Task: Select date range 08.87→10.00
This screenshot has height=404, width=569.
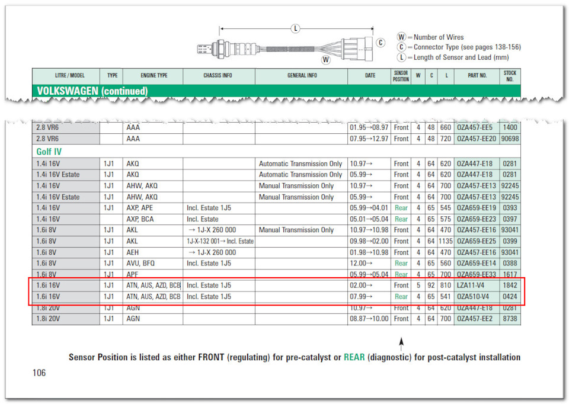Action: point(369,319)
